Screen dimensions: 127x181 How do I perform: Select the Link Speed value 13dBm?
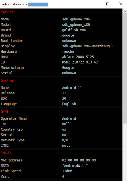click(67, 171)
